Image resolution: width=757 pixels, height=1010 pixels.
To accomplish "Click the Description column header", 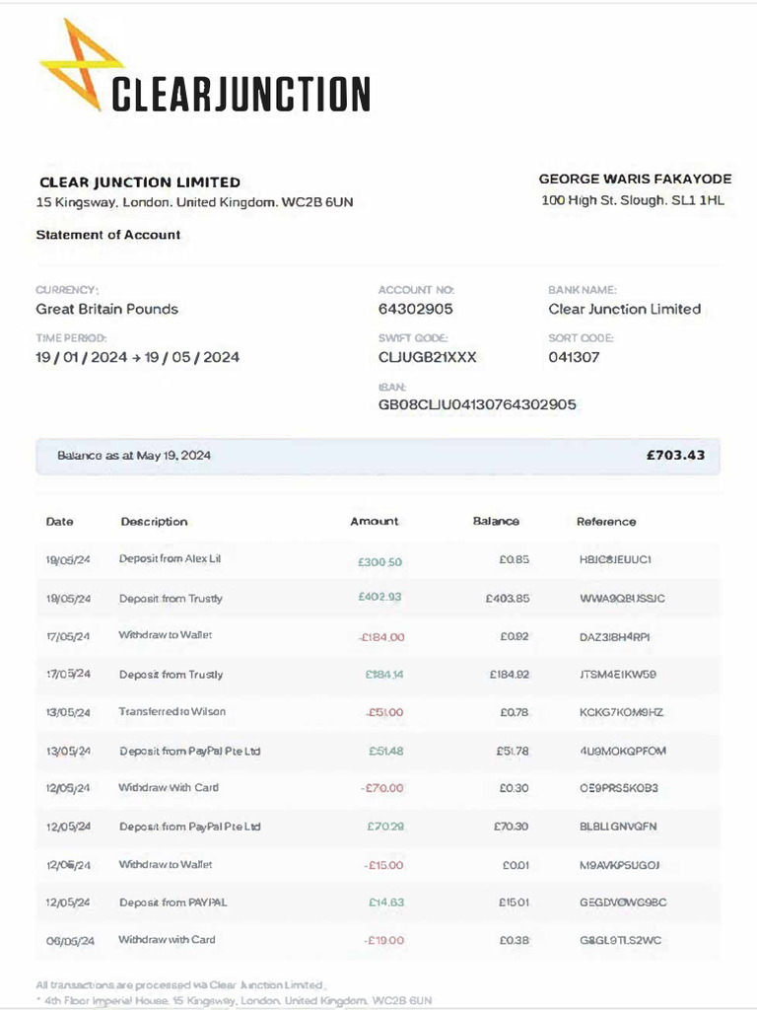I will pyautogui.click(x=154, y=522).
